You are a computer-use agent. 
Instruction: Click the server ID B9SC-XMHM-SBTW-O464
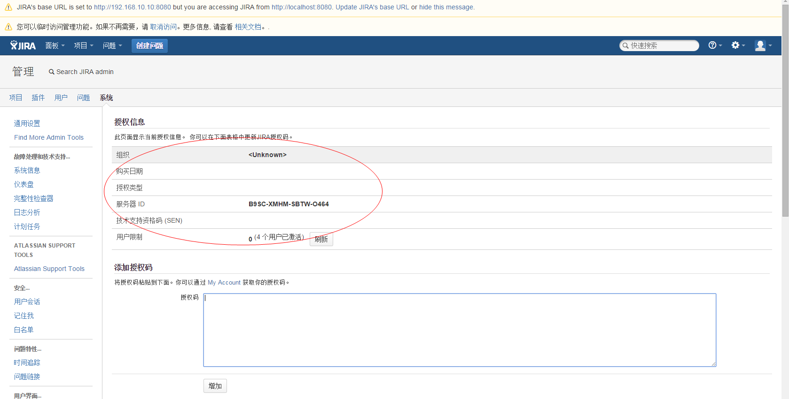tap(289, 204)
